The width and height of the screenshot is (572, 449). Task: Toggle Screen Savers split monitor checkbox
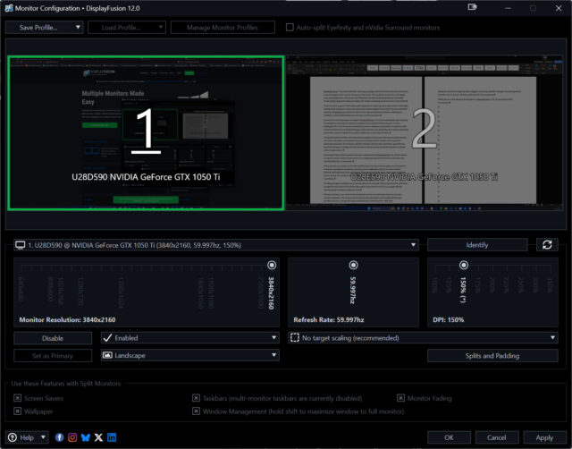point(17,398)
